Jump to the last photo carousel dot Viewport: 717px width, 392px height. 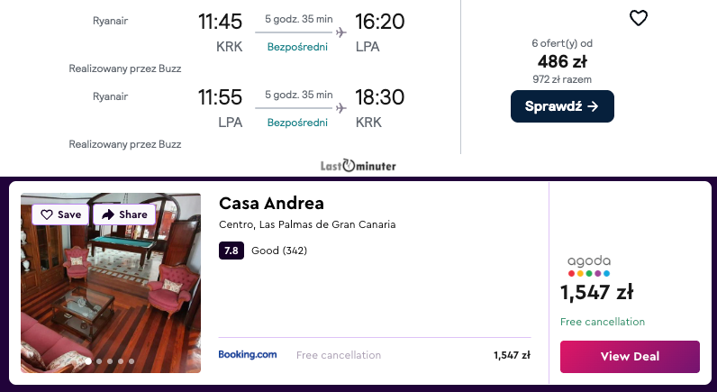pyautogui.click(x=132, y=361)
